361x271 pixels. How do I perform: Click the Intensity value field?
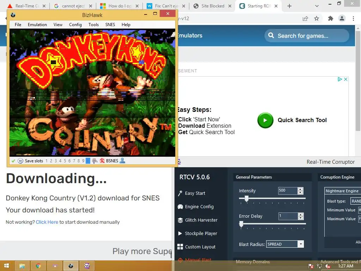[x=288, y=191]
